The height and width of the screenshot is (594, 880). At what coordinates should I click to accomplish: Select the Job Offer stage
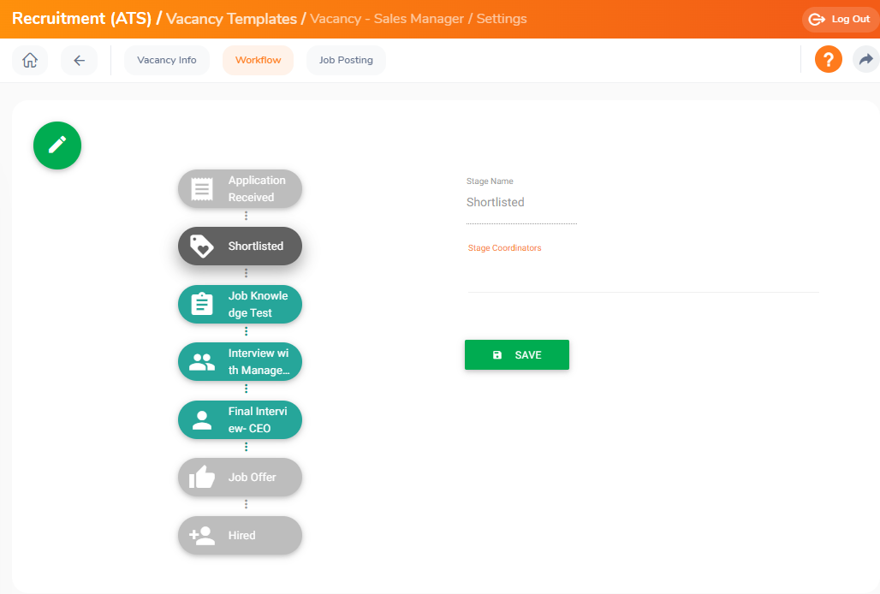pyautogui.click(x=241, y=478)
